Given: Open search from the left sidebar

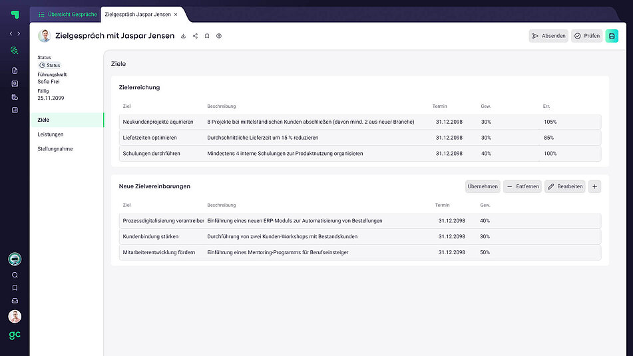Looking at the screenshot, I should coord(15,275).
